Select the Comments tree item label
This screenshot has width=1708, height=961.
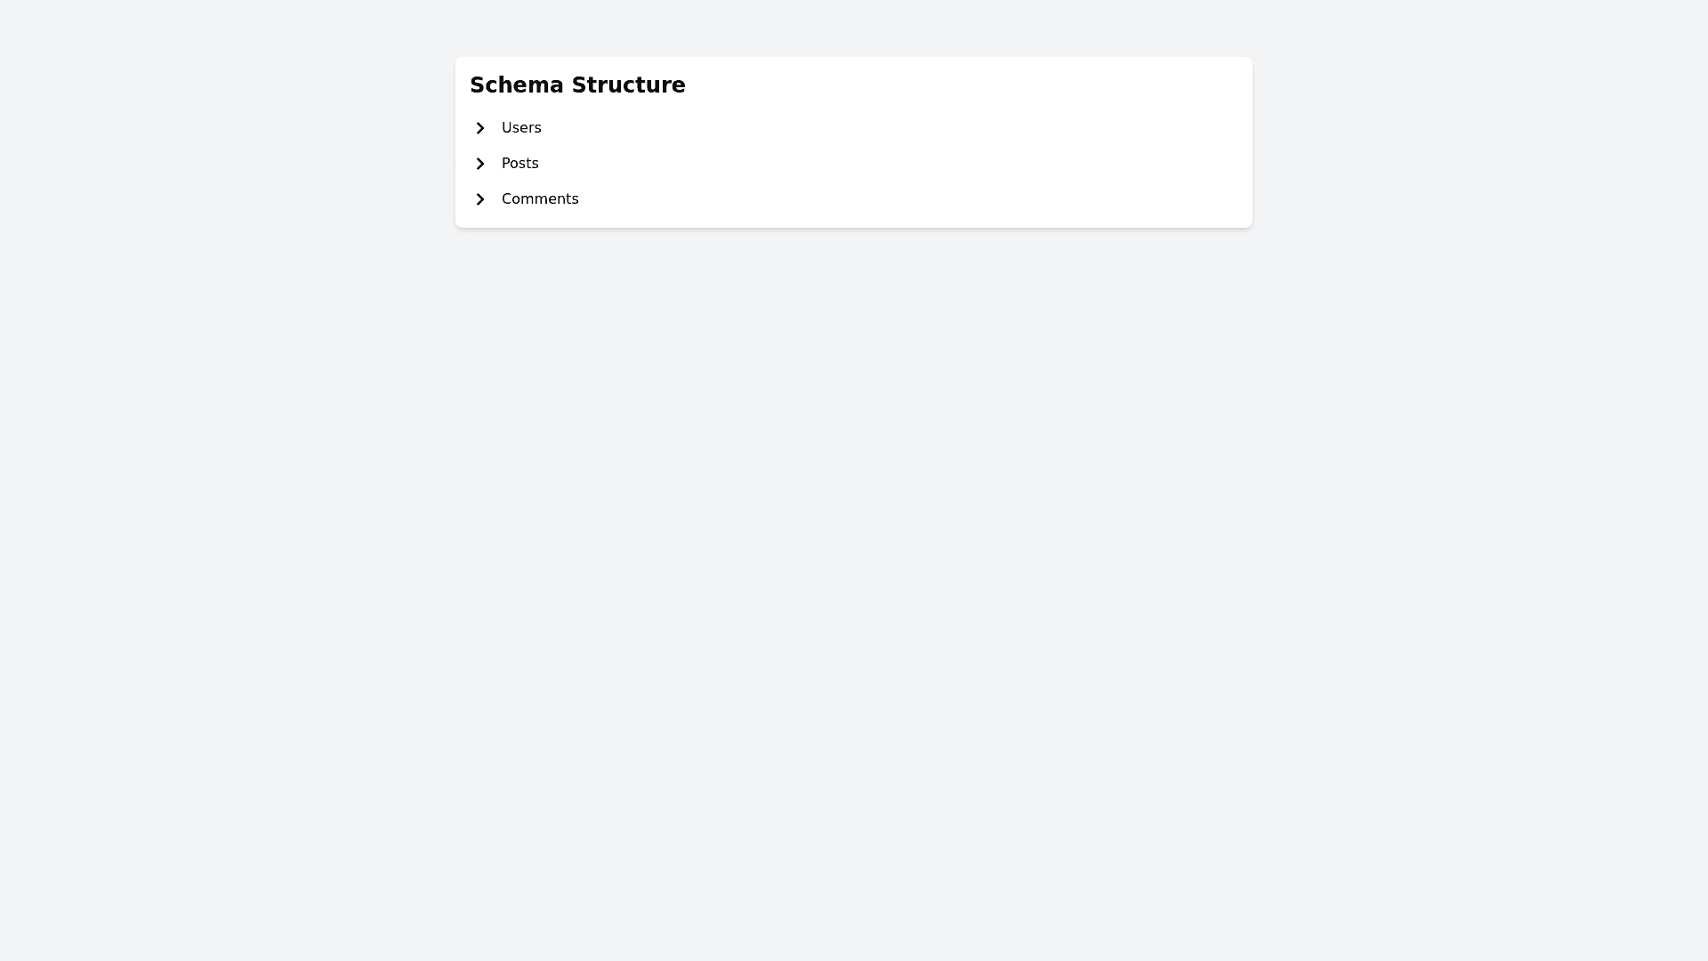[x=540, y=199]
